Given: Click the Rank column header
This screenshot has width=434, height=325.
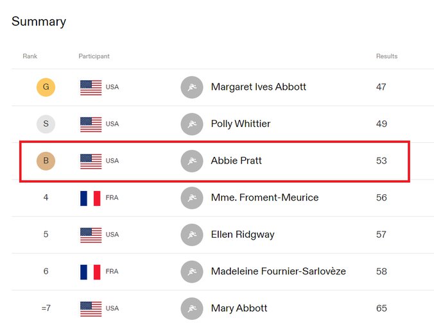Looking at the screenshot, I should [30, 56].
